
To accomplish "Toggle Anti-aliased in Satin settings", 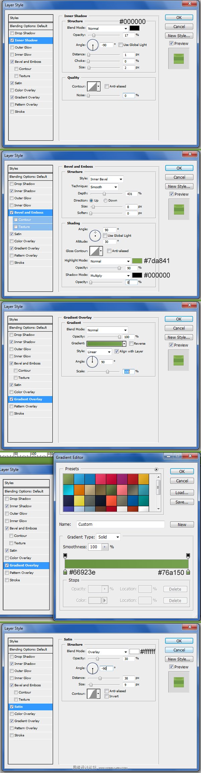I will pos(107,691).
